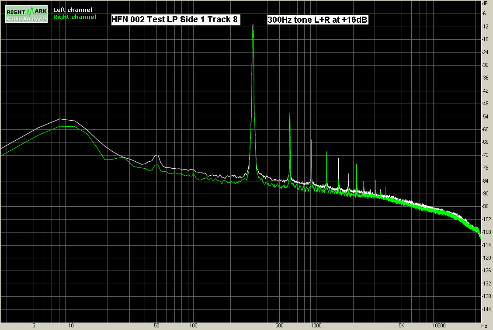Click the -60 dB axis value
This screenshot has width=493, height=330.
[x=486, y=129]
